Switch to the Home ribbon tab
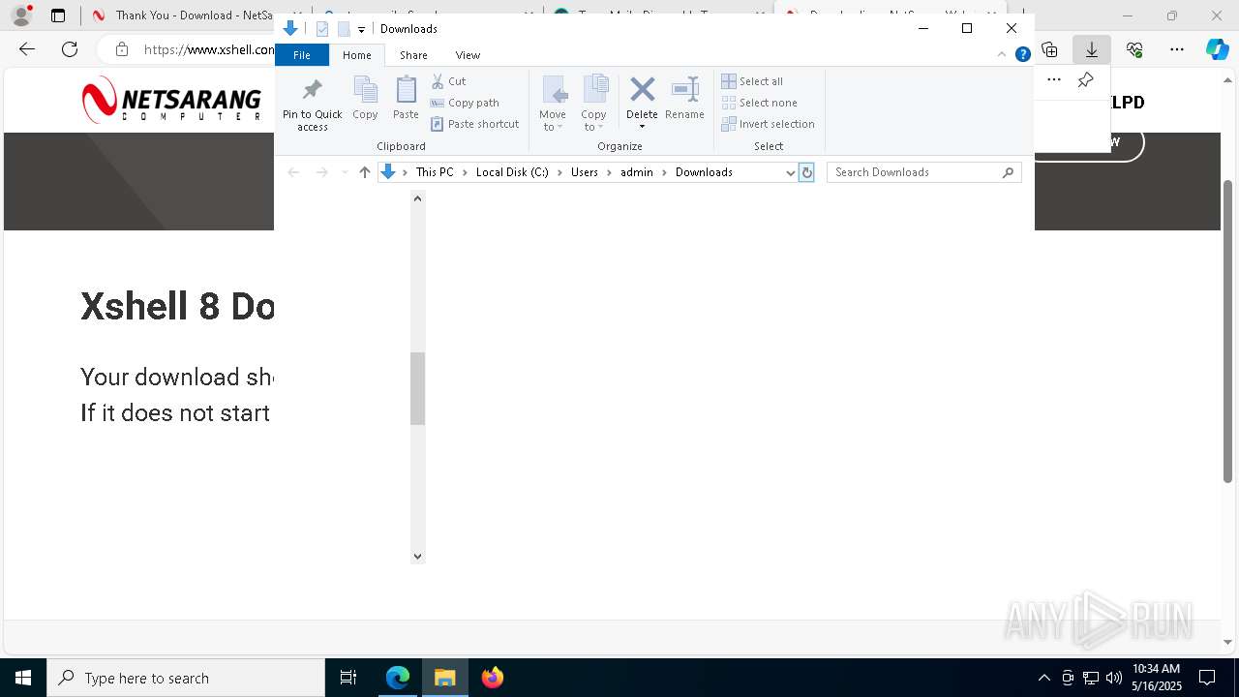 pos(356,55)
